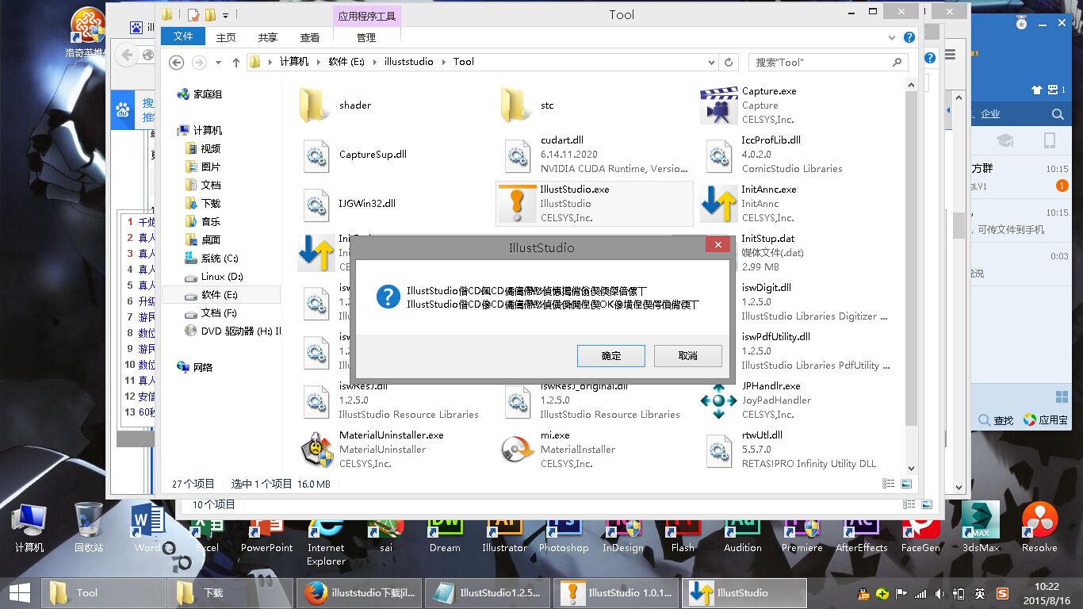Select the iswDigit.dll file name
Viewport: 1083px width, 609px height.
coord(766,288)
